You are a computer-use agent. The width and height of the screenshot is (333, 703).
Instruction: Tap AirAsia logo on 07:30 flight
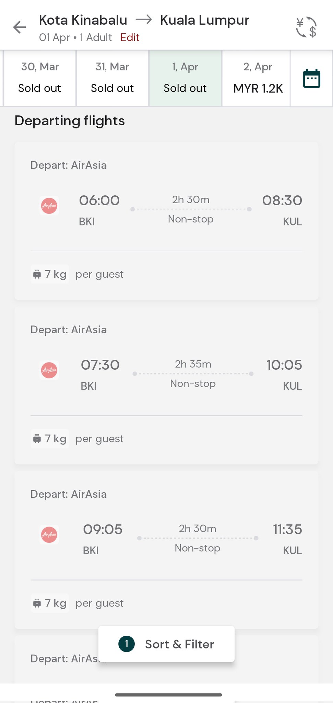pyautogui.click(x=49, y=370)
